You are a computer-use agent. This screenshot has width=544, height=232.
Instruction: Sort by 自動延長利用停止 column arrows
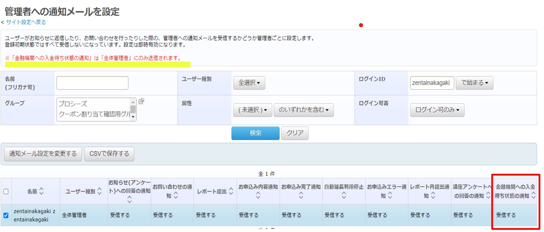[x=344, y=195]
